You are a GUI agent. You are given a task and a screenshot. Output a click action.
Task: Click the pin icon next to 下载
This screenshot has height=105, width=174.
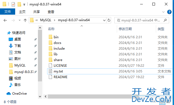point(35,46)
